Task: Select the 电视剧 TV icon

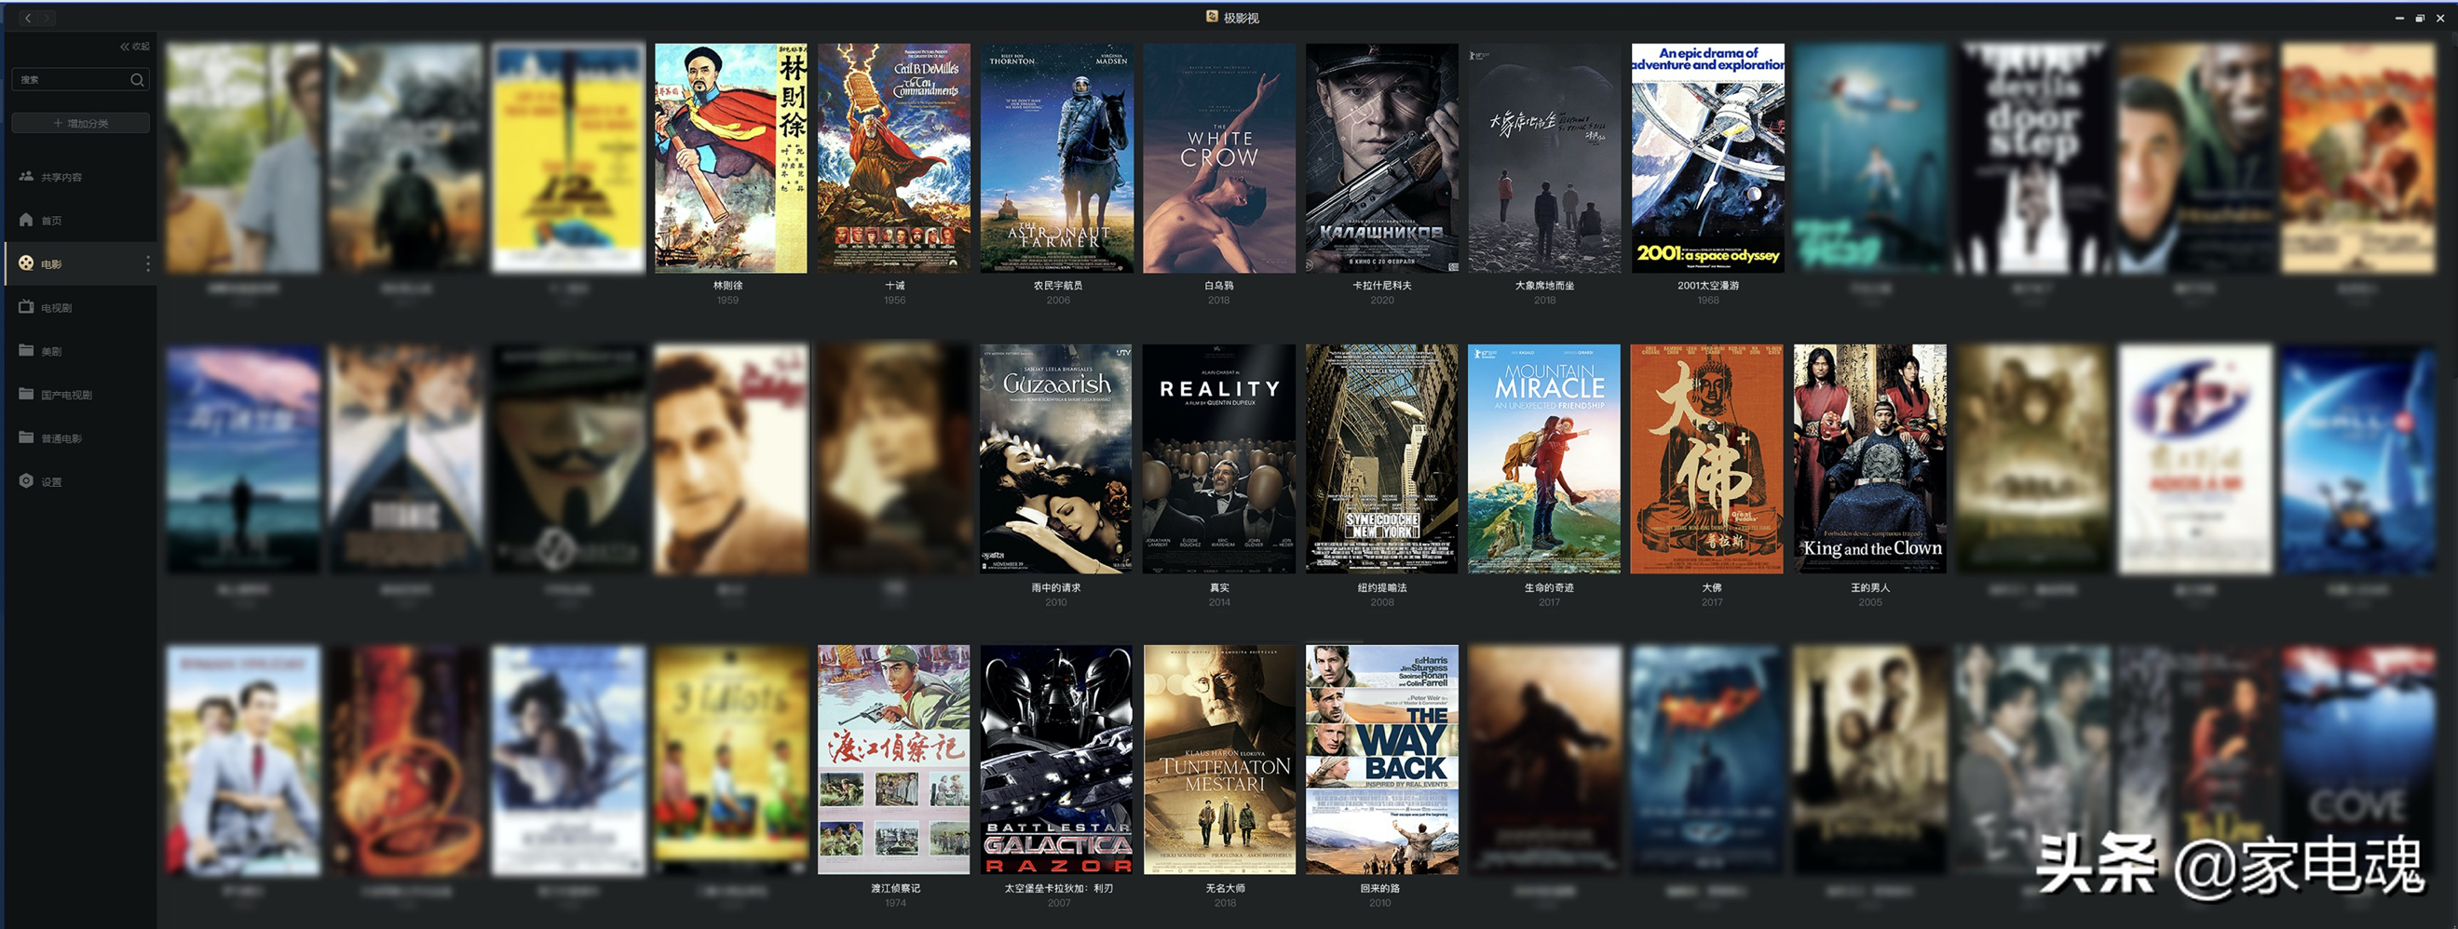Action: coord(27,307)
